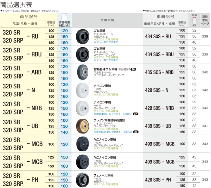Click the page 27 badge in NRB row
The image size is (211, 188).
click(136, 113)
